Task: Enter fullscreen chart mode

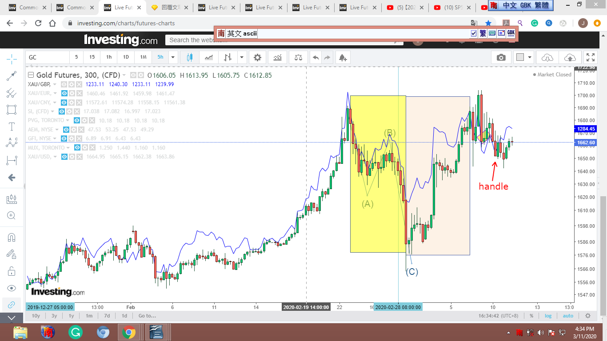Action: coord(591,57)
